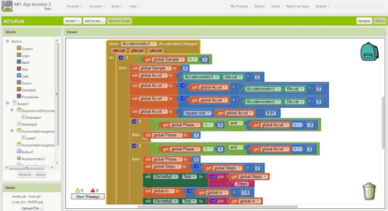Open the Guide link

pyautogui.click(x=275, y=7)
